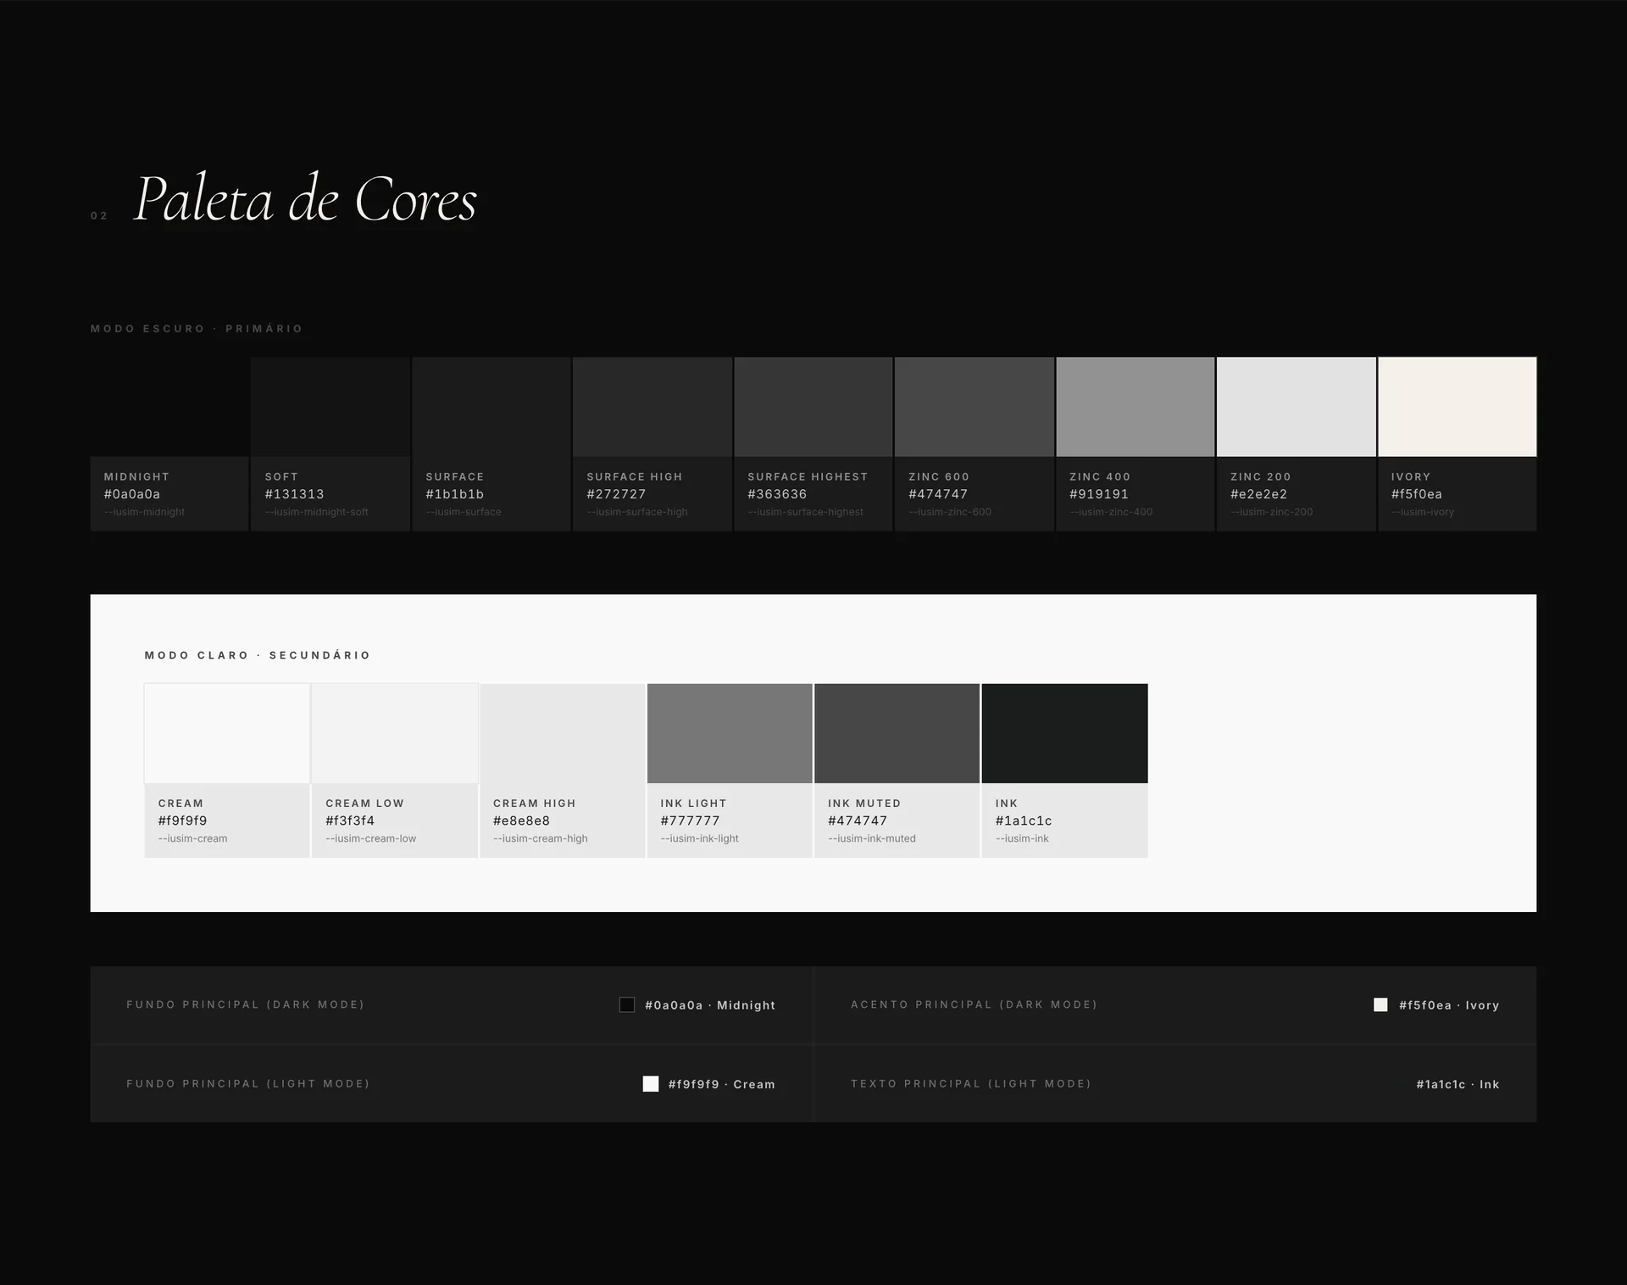This screenshot has height=1285, width=1627.
Task: Click the '--iusim-ink-light' variable text
Action: pos(700,838)
